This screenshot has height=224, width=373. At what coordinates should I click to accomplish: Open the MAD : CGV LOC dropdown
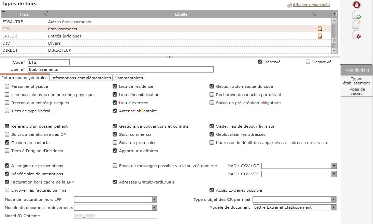click(x=334, y=166)
